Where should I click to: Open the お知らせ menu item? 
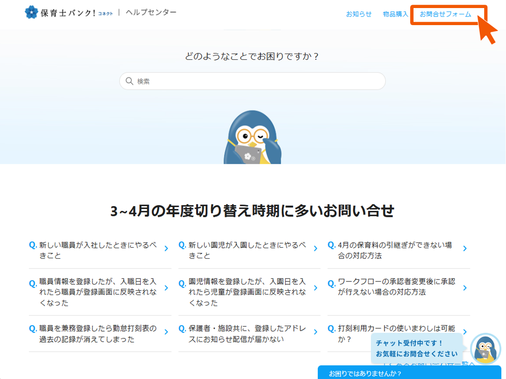[x=359, y=14]
